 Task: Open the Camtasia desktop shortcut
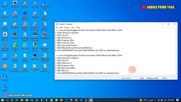[15, 47]
